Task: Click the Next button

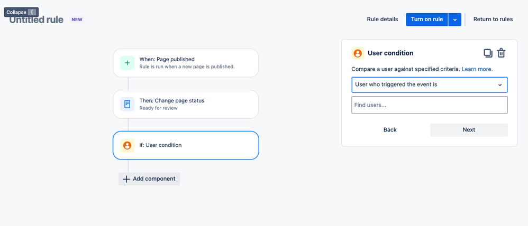Action: click(x=468, y=130)
